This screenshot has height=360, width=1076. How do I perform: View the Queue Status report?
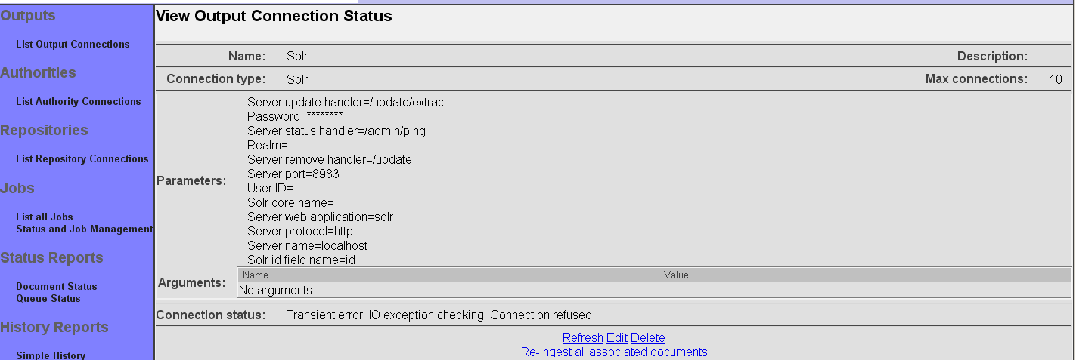(48, 299)
